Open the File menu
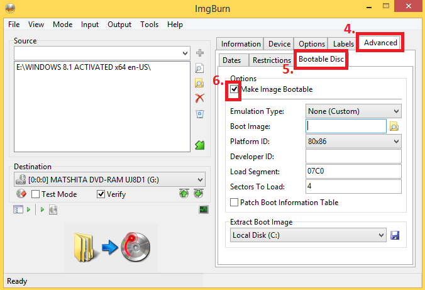The width and height of the screenshot is (425, 290). [x=14, y=25]
